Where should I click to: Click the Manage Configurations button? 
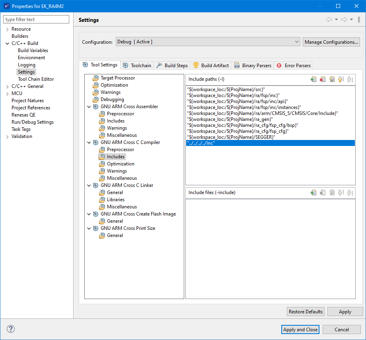(331, 42)
